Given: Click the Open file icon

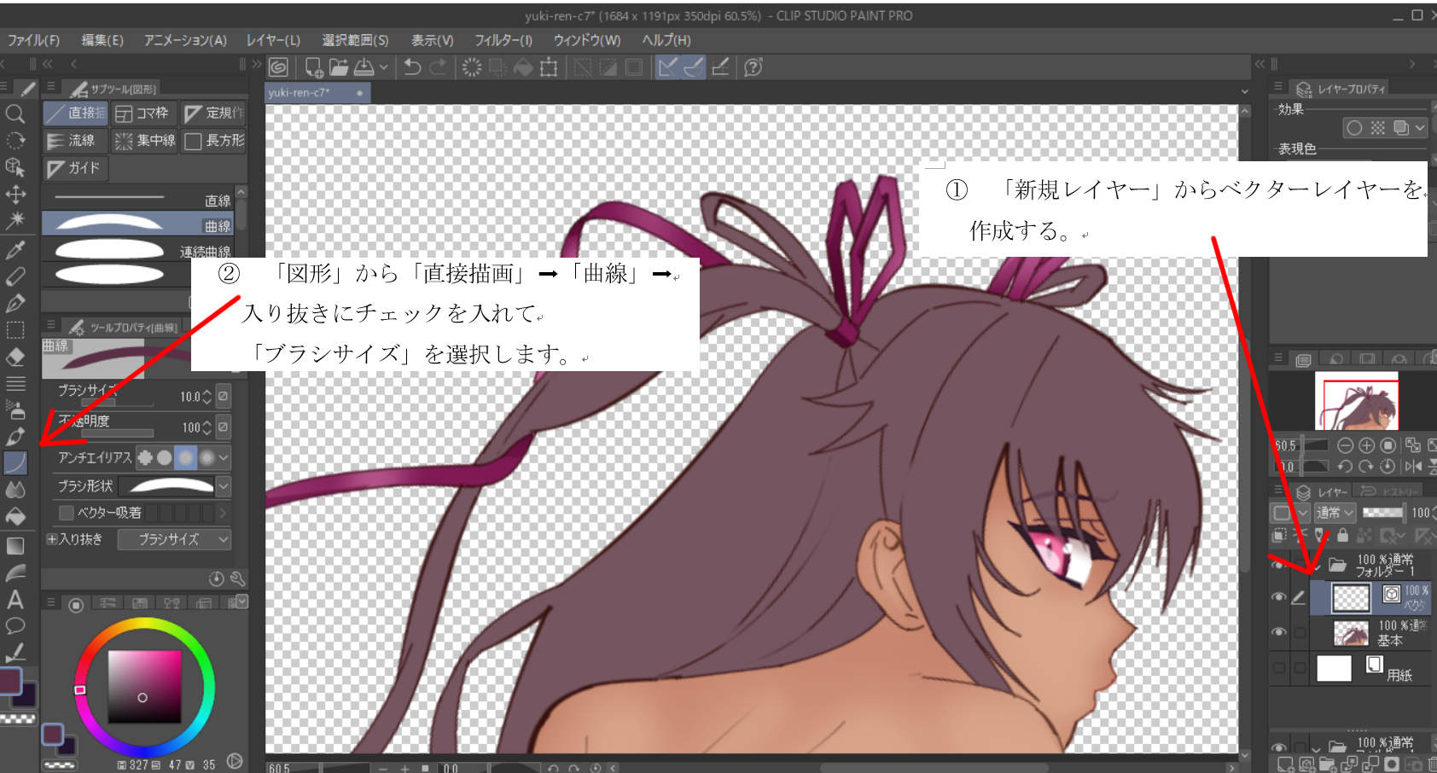Looking at the screenshot, I should click(339, 67).
